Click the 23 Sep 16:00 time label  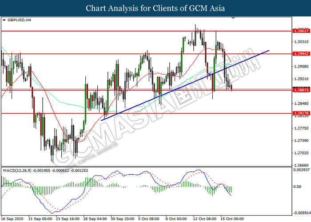tap(68, 219)
